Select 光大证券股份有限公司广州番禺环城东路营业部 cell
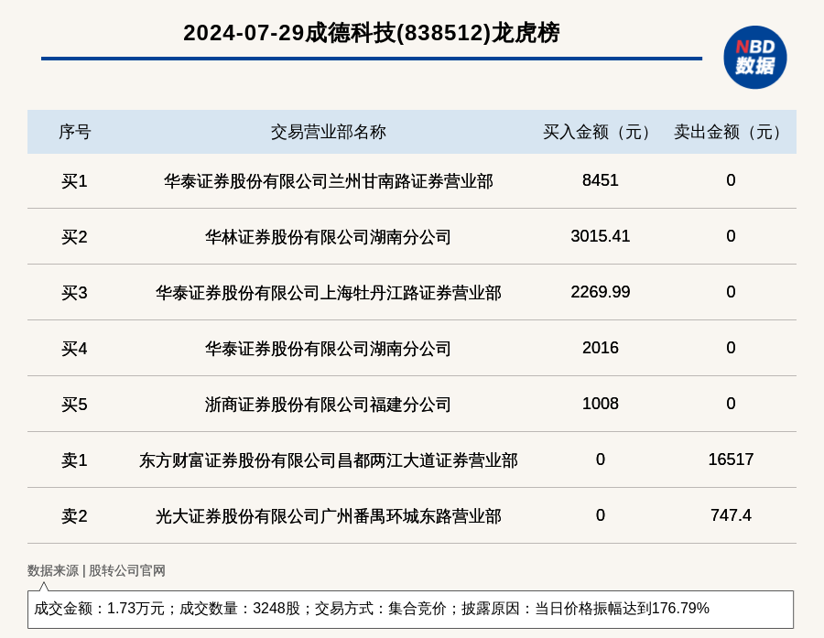Image resolution: width=824 pixels, height=638 pixels. (x=329, y=515)
